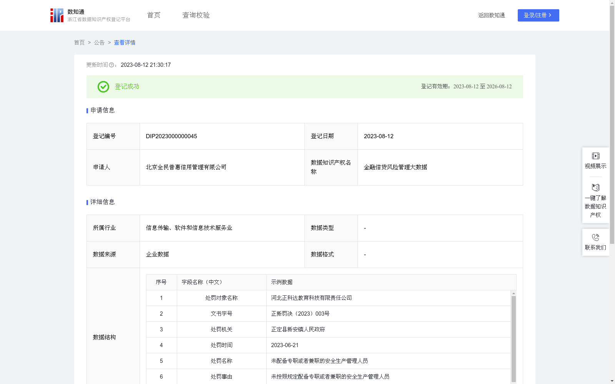
Task: Click applicant 北京全民普惠信用管理有限公司
Action: tap(186, 167)
